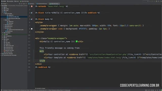Click the maker breadcrumb in navigation bar
This screenshot has height=91, width=162.
[x=4, y=1]
